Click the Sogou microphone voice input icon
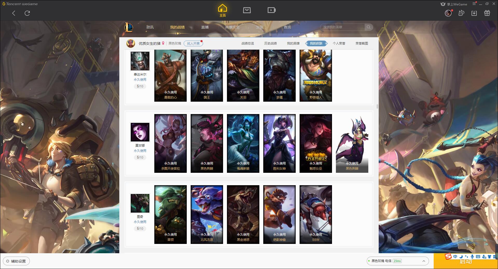 coord(472,257)
